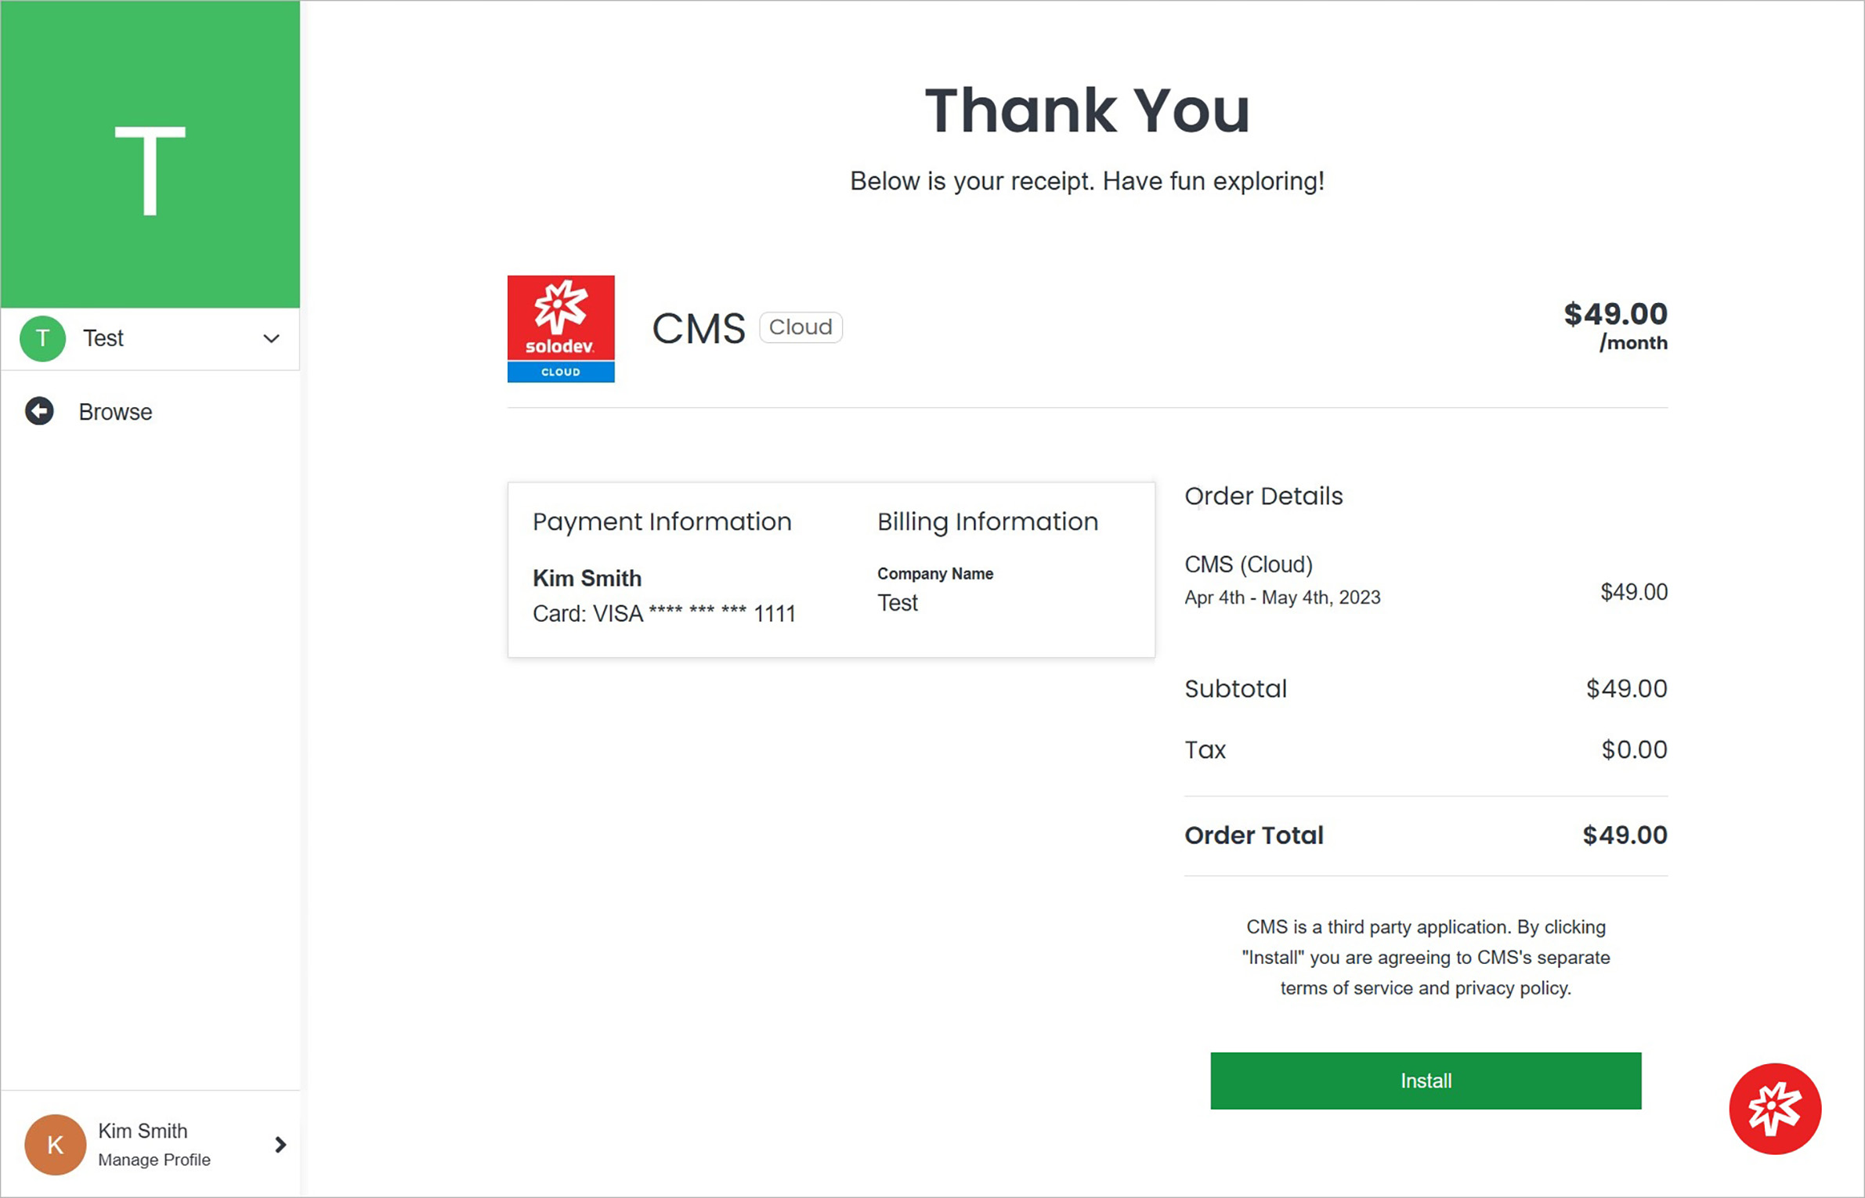The height and width of the screenshot is (1198, 1865).
Task: Click the circular Browse arrow icon
Action: coord(41,412)
